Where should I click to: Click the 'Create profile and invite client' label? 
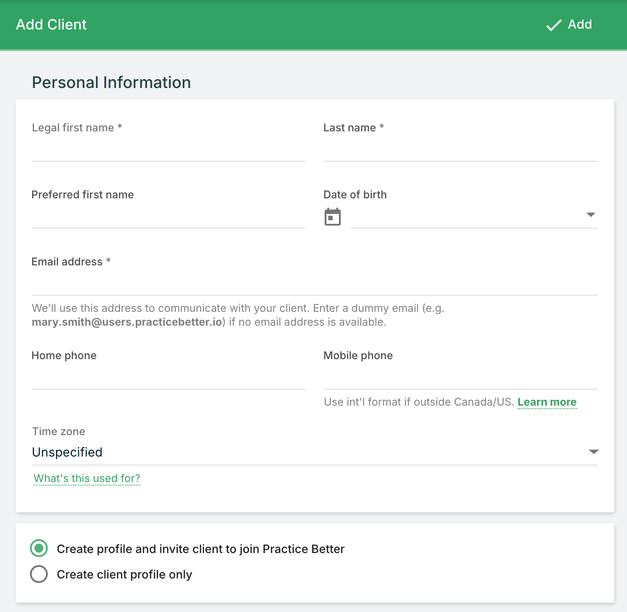[x=201, y=549]
